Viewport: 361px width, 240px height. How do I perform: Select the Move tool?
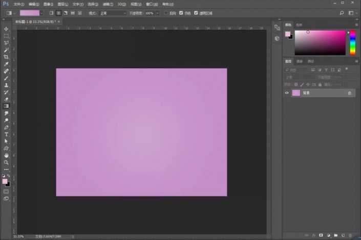click(6, 29)
